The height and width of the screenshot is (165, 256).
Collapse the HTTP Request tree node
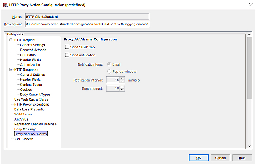(11, 40)
